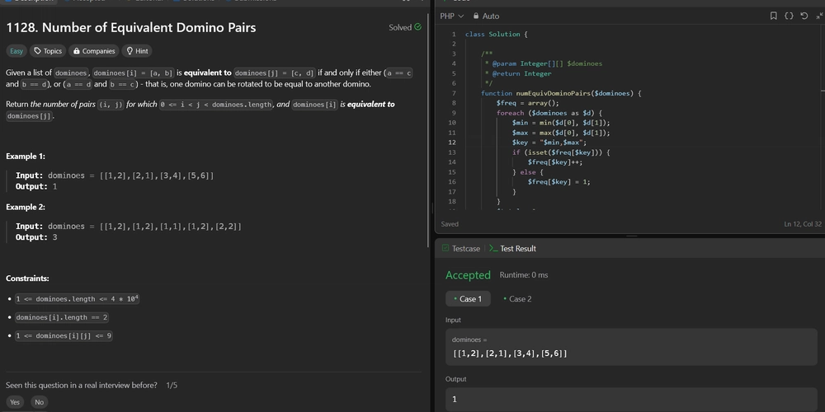Viewport: 825px width, 412px height.
Task: Click the 'Constraints:' heading
Action: pos(27,279)
